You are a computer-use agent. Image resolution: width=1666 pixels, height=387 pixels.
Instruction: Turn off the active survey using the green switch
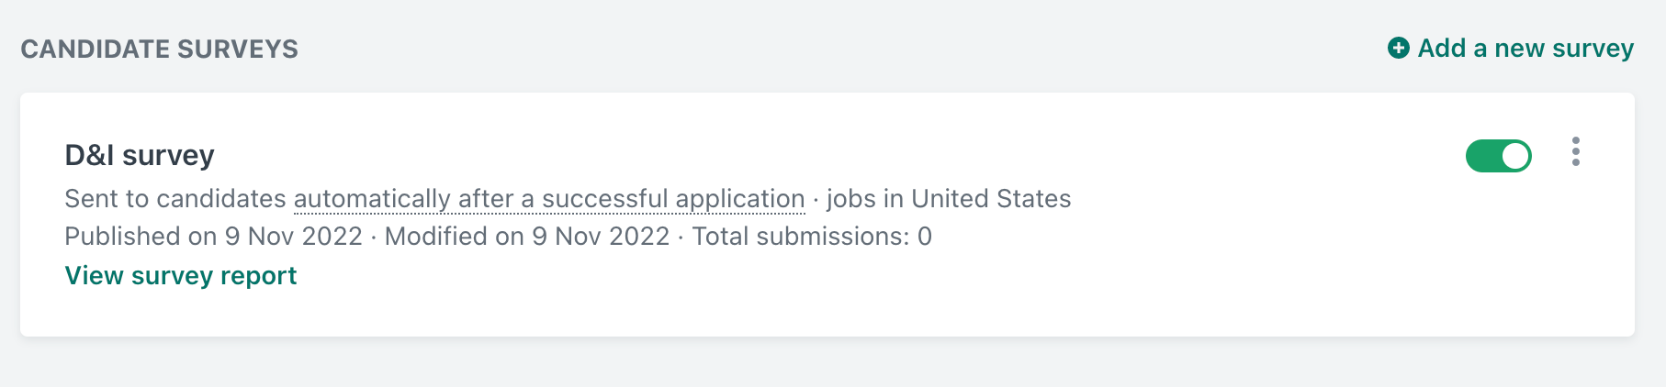(1498, 156)
